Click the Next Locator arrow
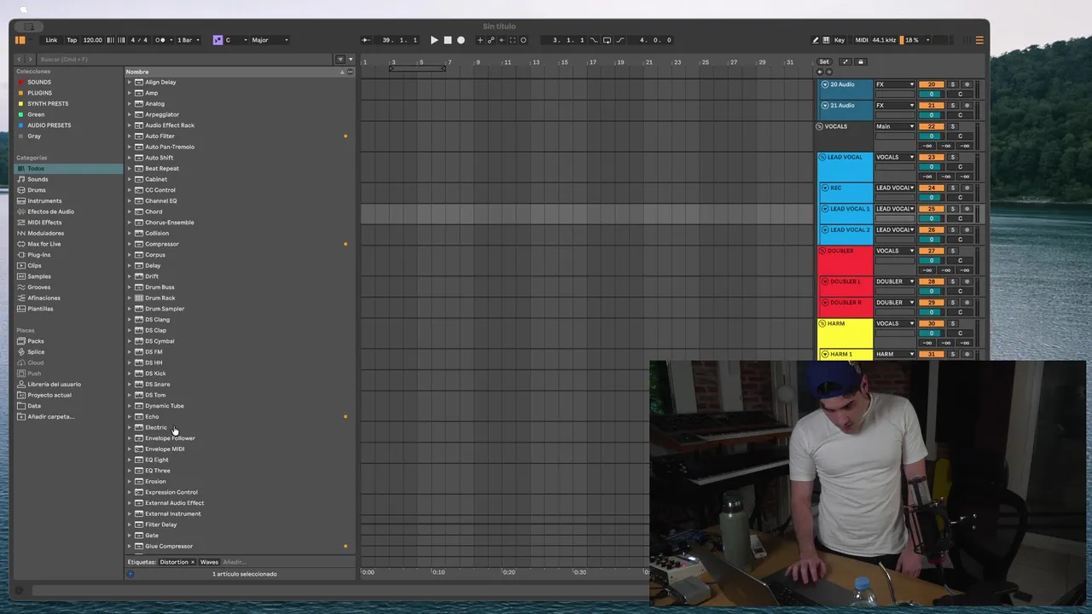Viewport: 1092px width, 614px height. click(x=828, y=72)
